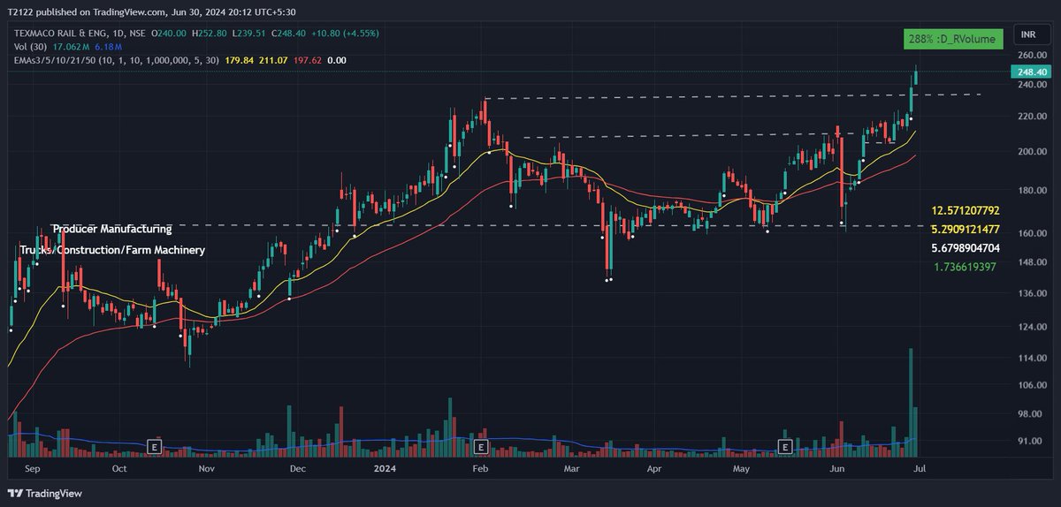Click the Dec label on time axis
This screenshot has height=507, width=1061.
[x=297, y=469]
